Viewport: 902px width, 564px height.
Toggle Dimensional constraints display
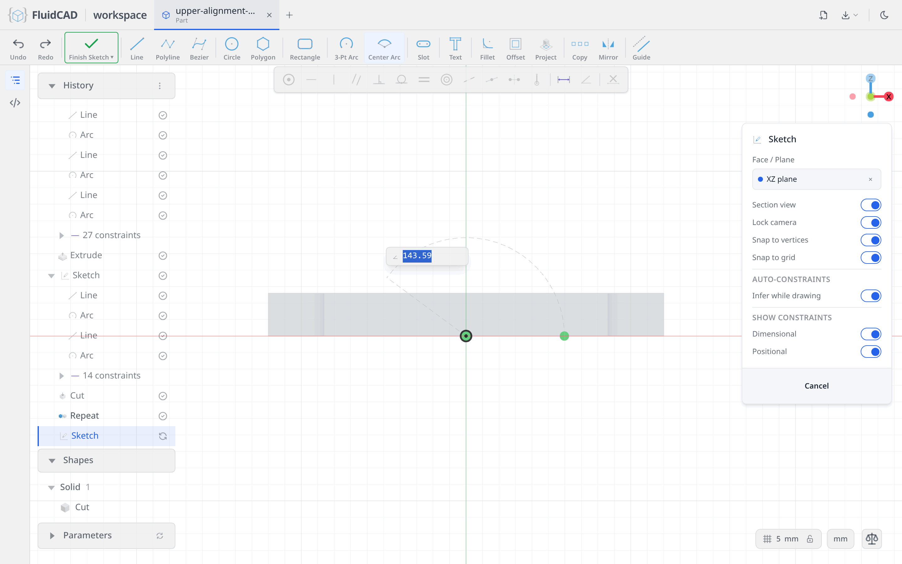pos(871,334)
